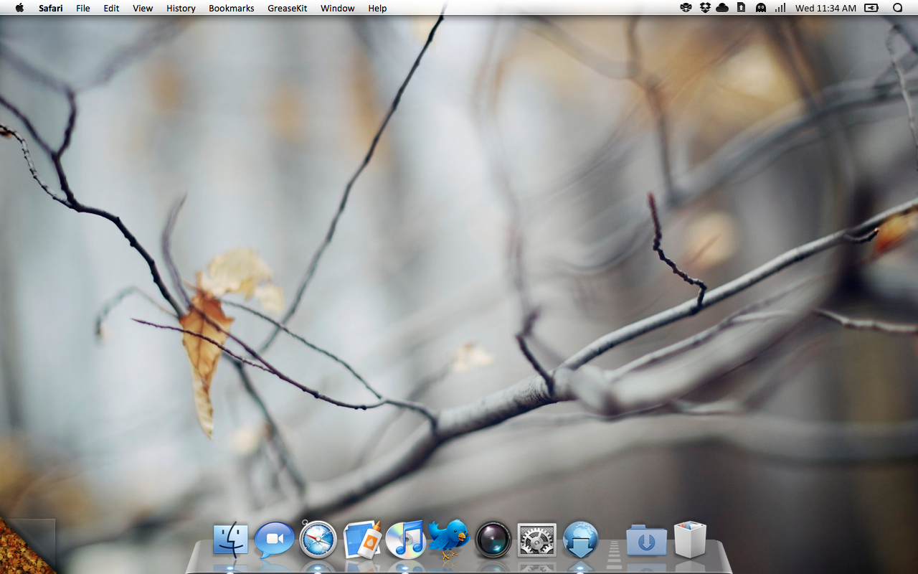Open Safari compass icon in Dock
The width and height of the screenshot is (918, 574).
click(318, 539)
